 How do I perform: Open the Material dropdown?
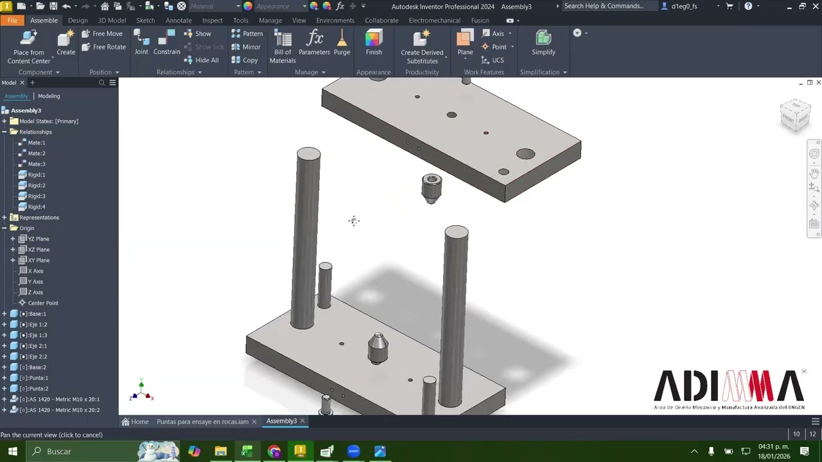(x=214, y=6)
